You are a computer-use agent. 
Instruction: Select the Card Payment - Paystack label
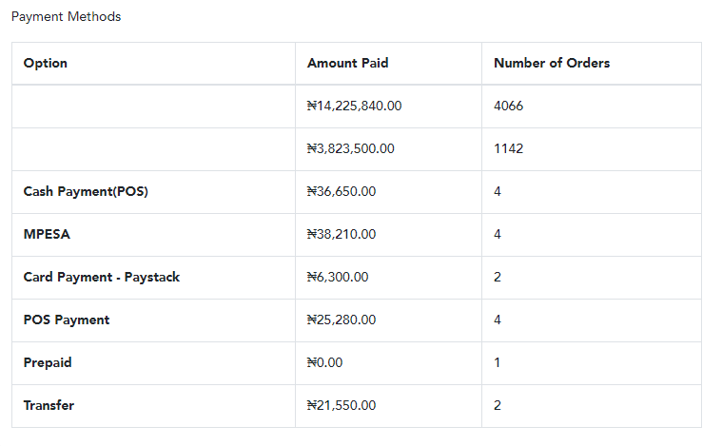[x=102, y=278]
